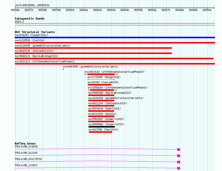Open nsv4142156 (gnomADStructuralVariants) label
The height and width of the screenshot is (171, 222).
(116, 98)
